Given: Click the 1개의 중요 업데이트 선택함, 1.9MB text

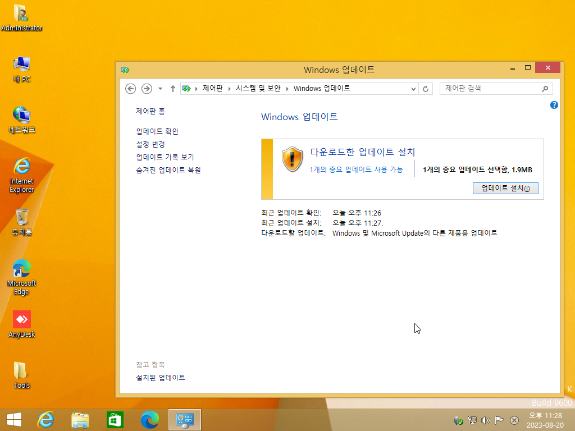Looking at the screenshot, I should (477, 169).
